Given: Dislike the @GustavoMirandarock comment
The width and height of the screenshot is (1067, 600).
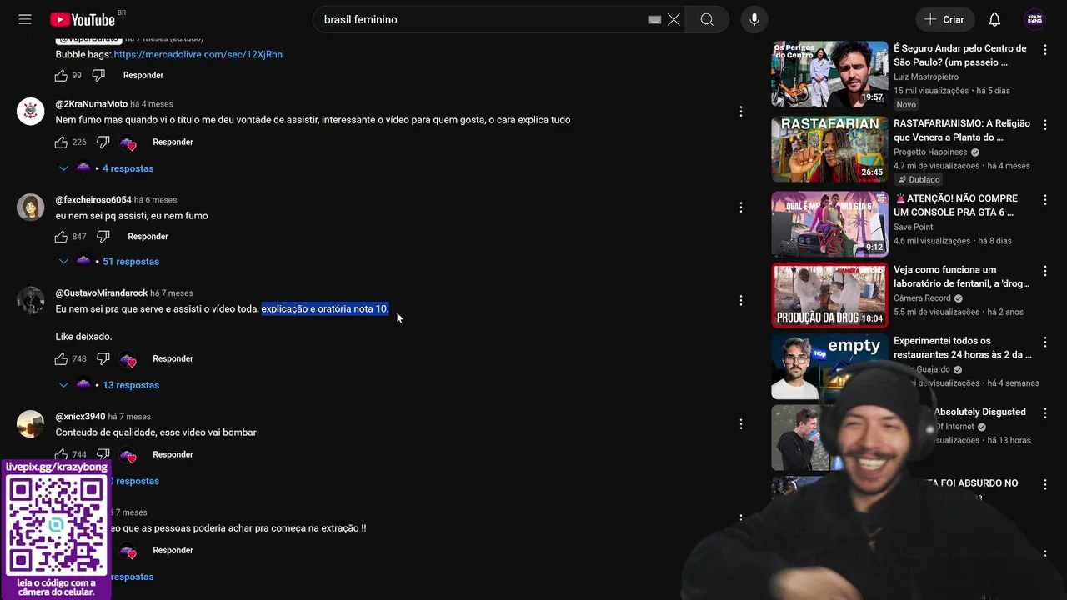Looking at the screenshot, I should (103, 359).
